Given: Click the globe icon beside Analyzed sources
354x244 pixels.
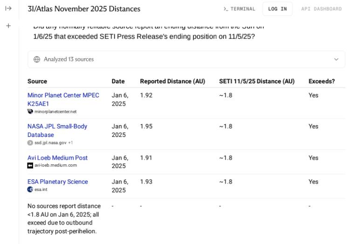Looking at the screenshot, I should point(37,59).
